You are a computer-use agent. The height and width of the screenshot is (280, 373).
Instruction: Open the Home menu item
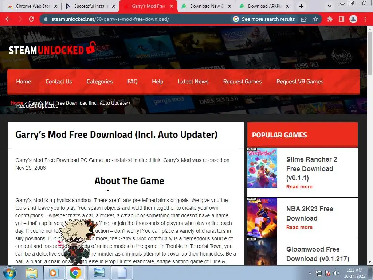pos(24,82)
